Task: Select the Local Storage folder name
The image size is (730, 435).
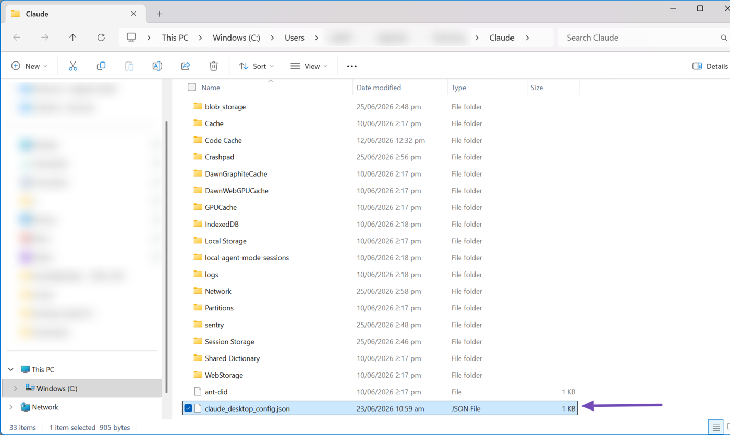Action: pyautogui.click(x=226, y=241)
